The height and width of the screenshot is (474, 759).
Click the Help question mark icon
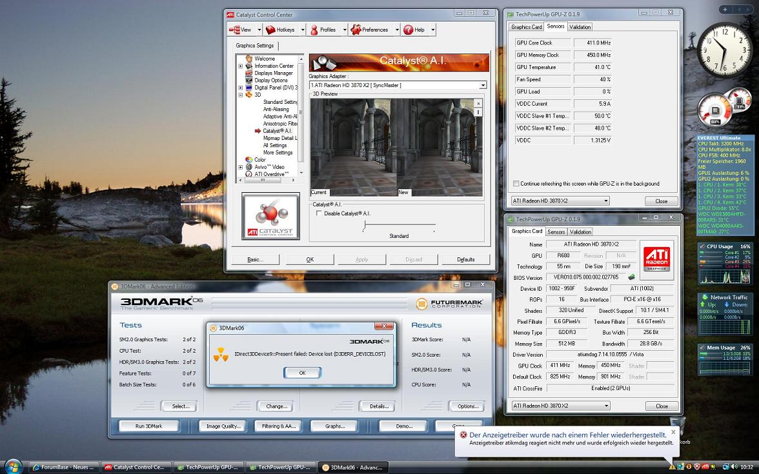408,30
